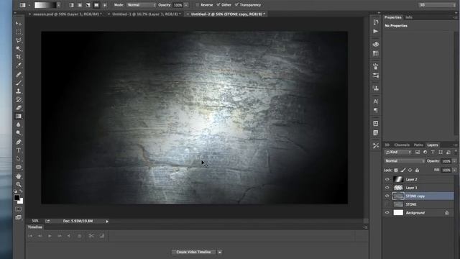Viewport: 460px width, 259px height.
Task: Select the Hand tool
Action: (x=19, y=176)
